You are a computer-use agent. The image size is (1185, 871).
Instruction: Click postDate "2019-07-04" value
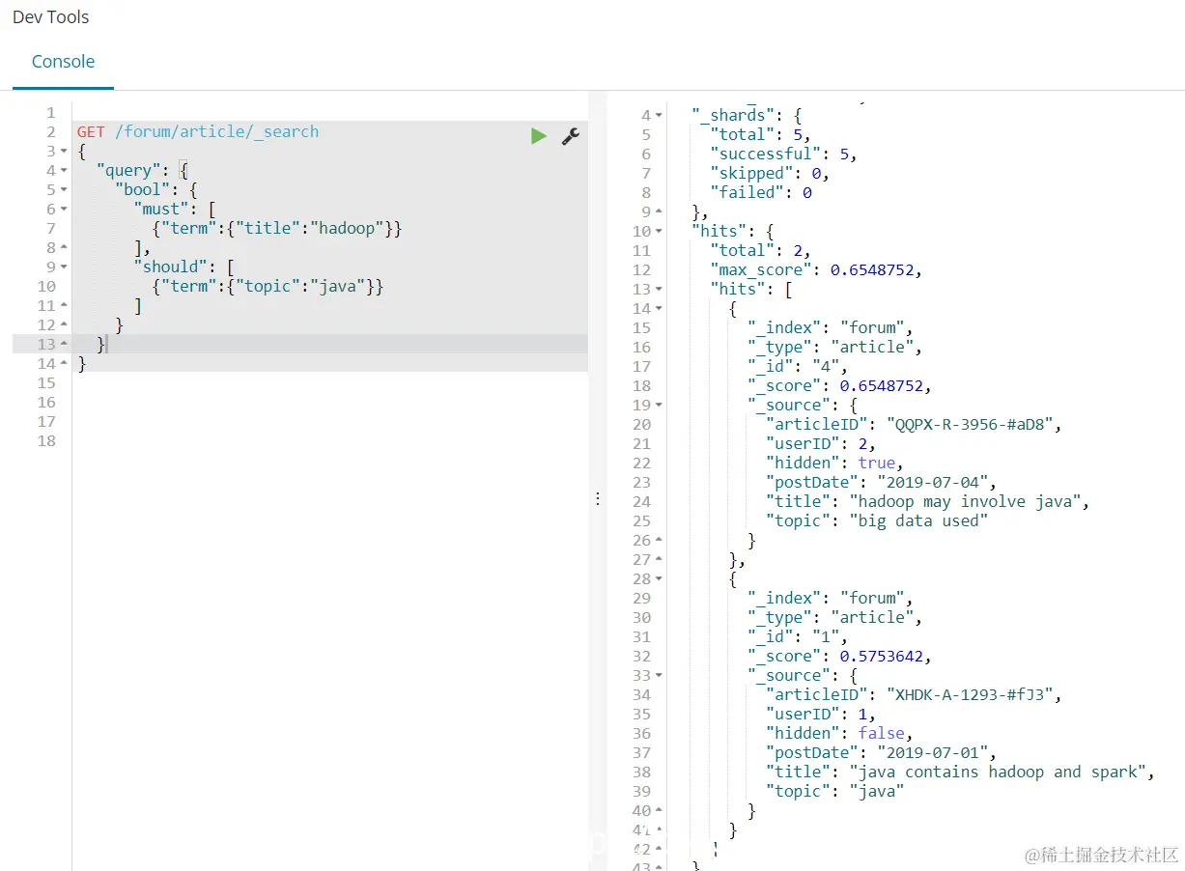(x=935, y=483)
